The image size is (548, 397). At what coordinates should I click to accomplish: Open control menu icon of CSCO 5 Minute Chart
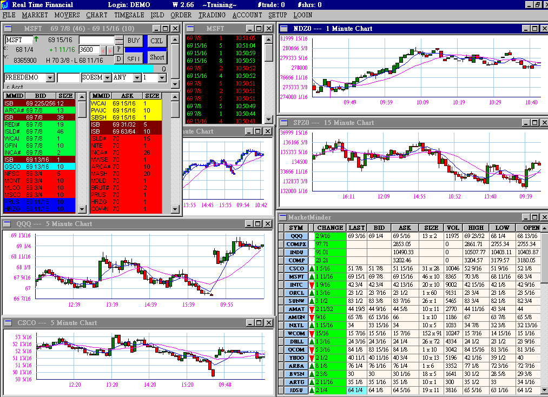point(8,322)
